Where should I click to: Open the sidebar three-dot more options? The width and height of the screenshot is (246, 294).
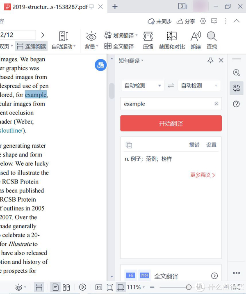pyautogui.click(x=237, y=273)
